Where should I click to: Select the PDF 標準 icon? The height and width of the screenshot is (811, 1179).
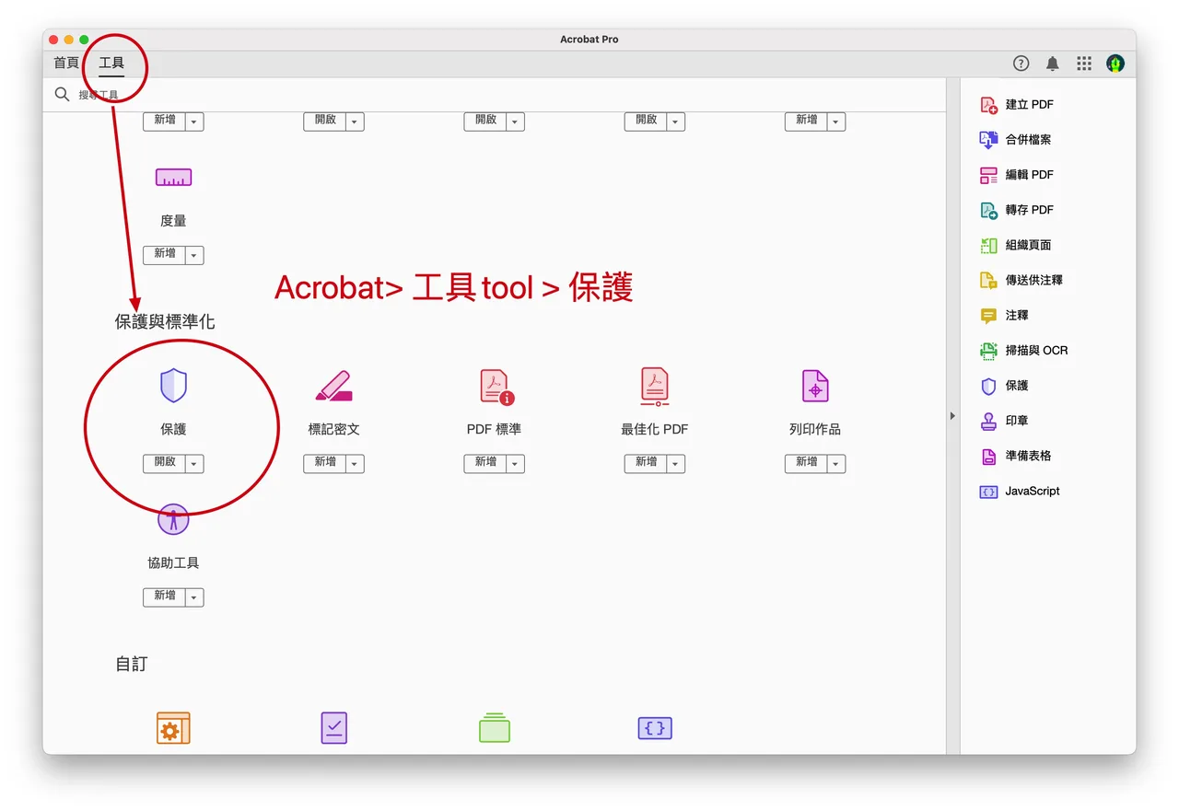pyautogui.click(x=496, y=387)
